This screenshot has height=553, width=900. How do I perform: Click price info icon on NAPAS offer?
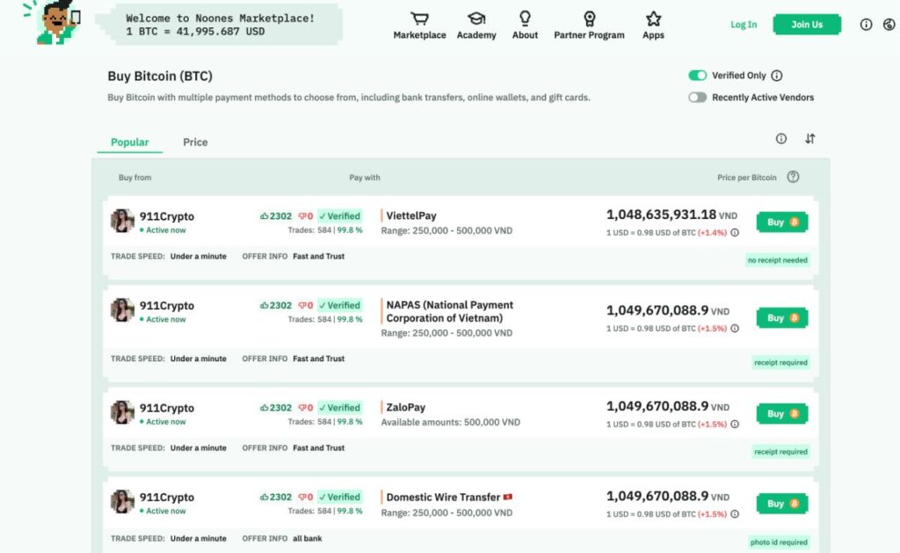click(x=735, y=329)
